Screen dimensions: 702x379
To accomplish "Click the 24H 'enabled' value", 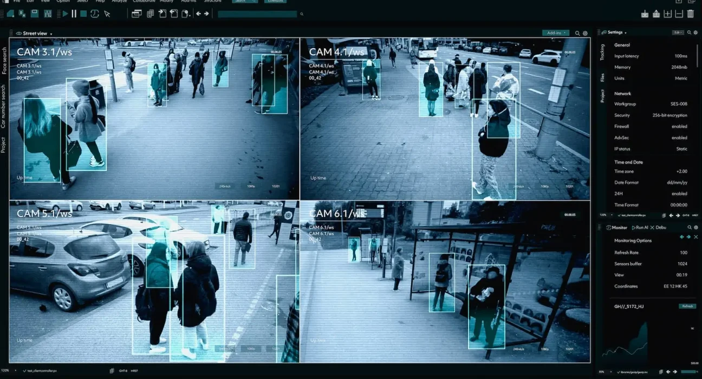I will (x=679, y=193).
